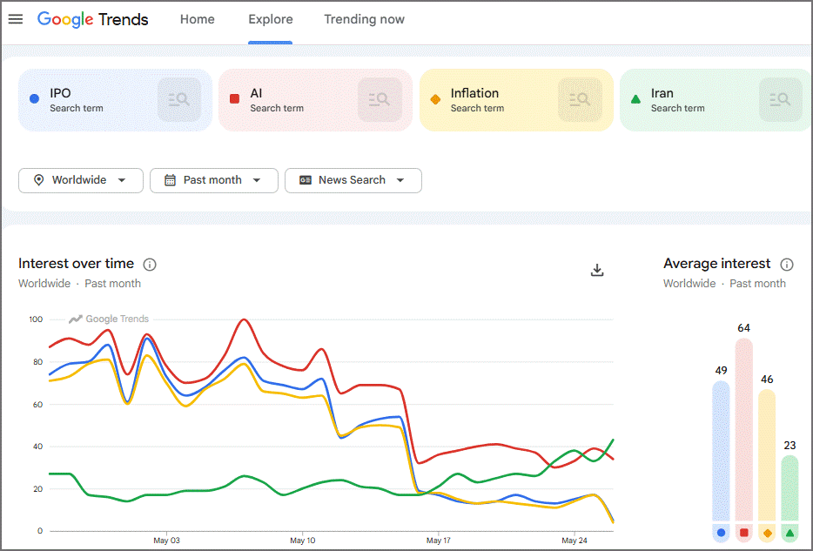813x551 pixels.
Task: Download the Interest over time chart
Action: pos(597,270)
